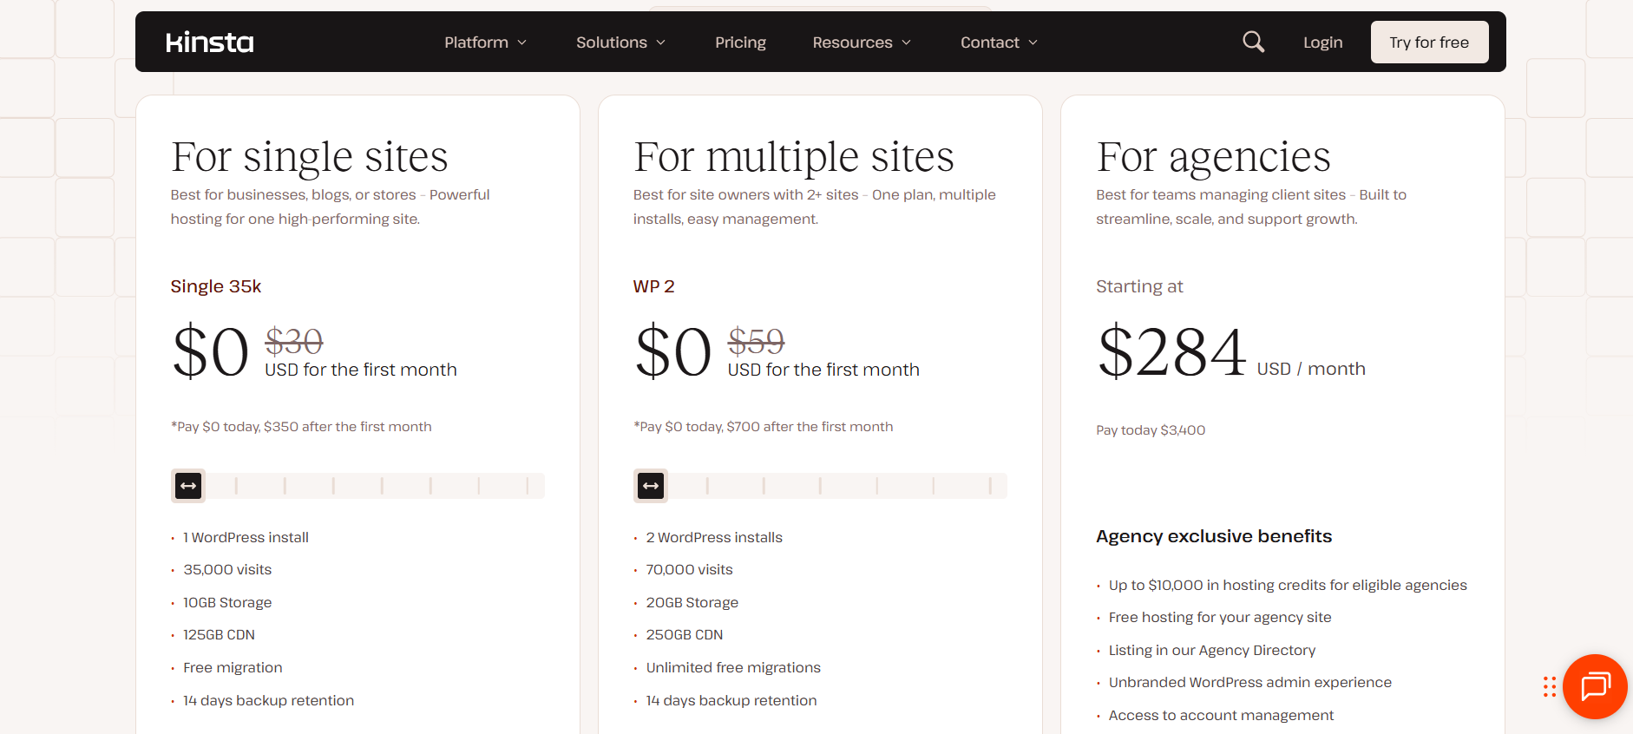Viewport: 1633px width, 734px height.
Task: Click '35,000 visits' feature
Action: [x=227, y=570]
